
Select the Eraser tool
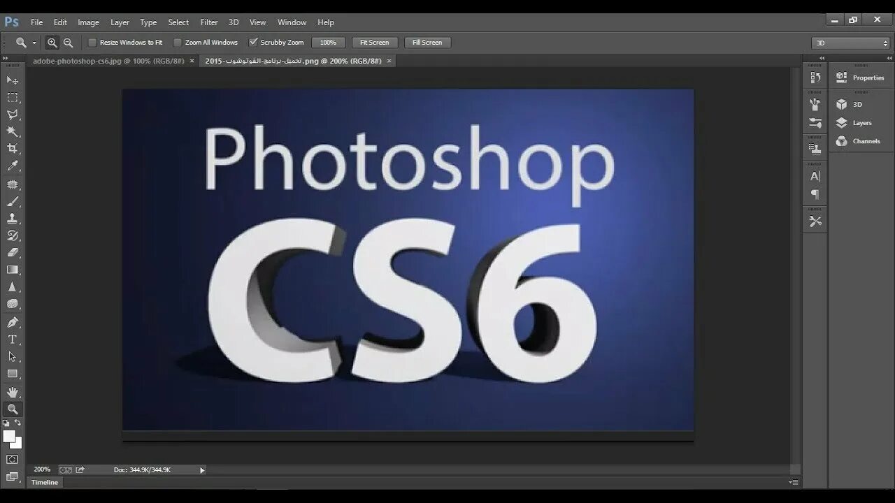pyautogui.click(x=13, y=253)
